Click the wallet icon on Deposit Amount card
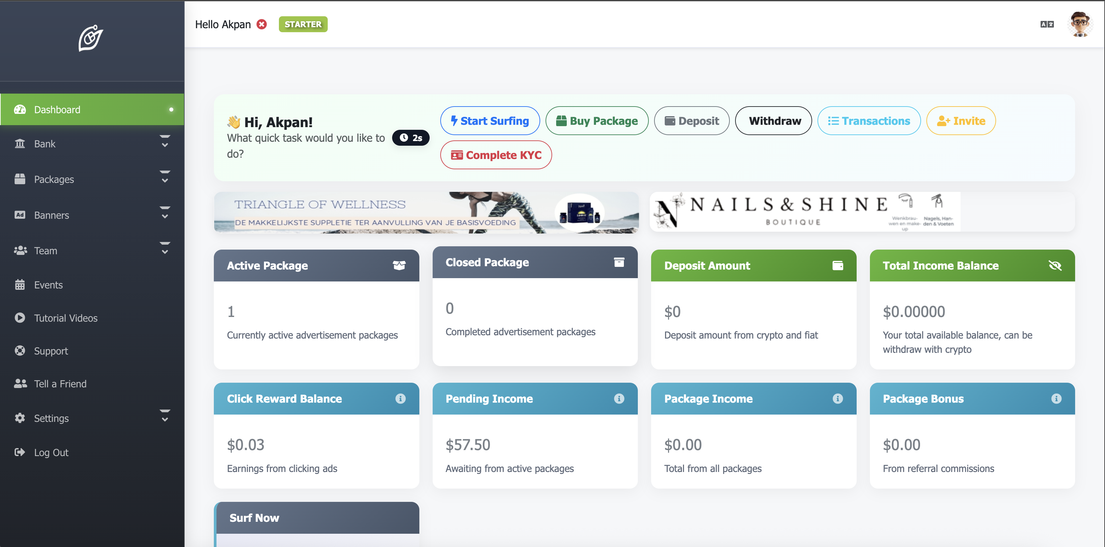Viewport: 1105px width, 547px height. coord(837,265)
